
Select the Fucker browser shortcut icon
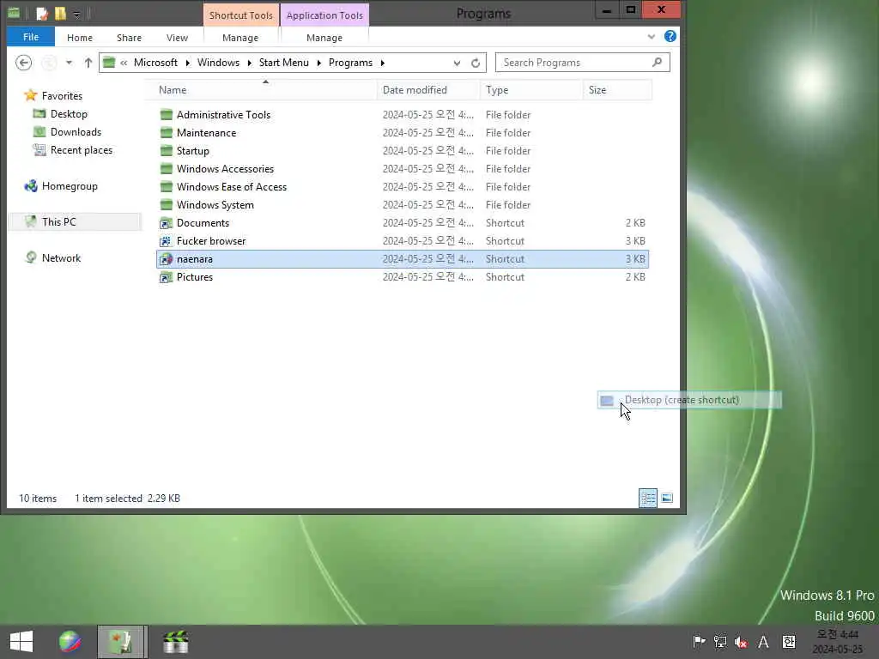(x=166, y=241)
